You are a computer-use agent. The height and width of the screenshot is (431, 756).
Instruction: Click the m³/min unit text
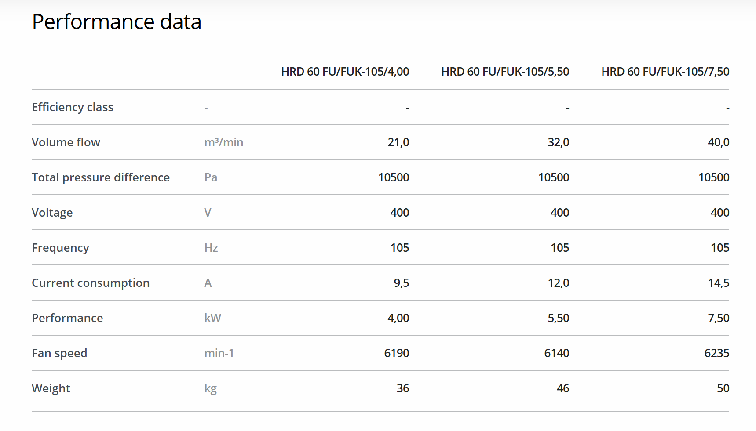coord(224,142)
